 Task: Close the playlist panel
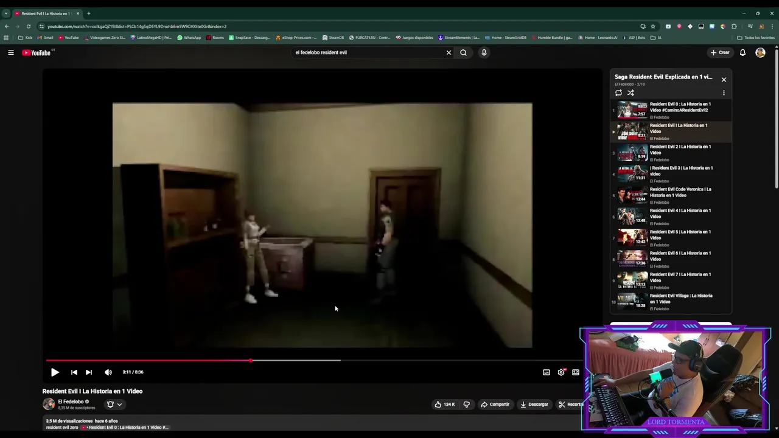point(724,80)
